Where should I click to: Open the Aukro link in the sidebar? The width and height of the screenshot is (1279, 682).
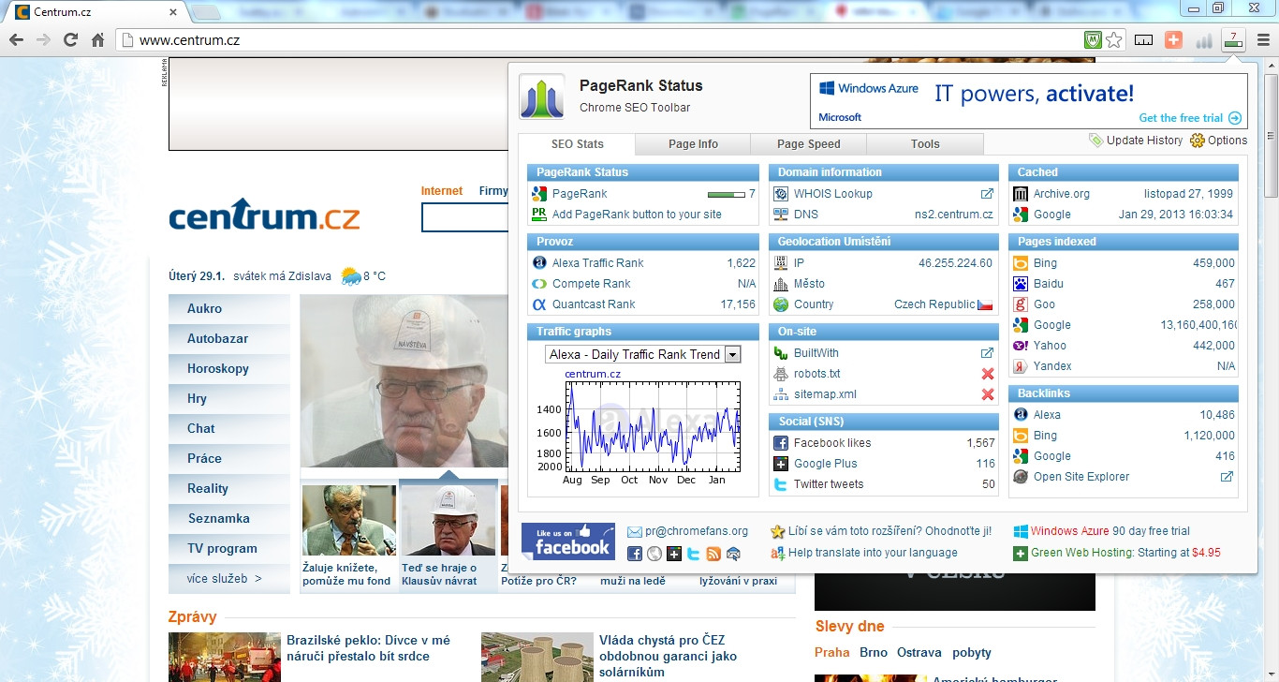point(229,308)
